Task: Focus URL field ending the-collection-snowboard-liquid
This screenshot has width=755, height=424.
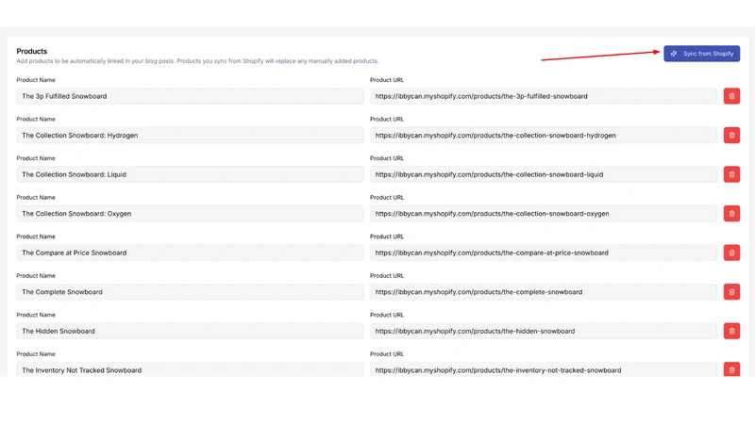Action: [544, 174]
